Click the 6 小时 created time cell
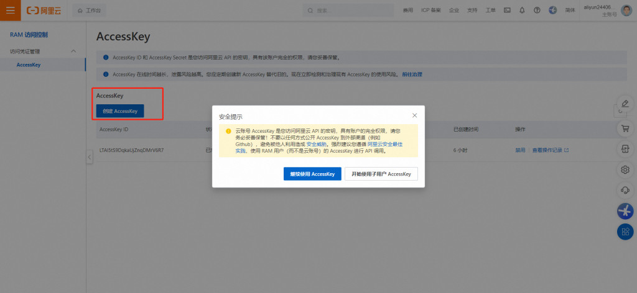 (x=460, y=150)
